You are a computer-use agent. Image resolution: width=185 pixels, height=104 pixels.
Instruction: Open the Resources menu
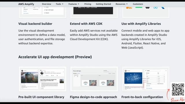click(x=120, y=4)
